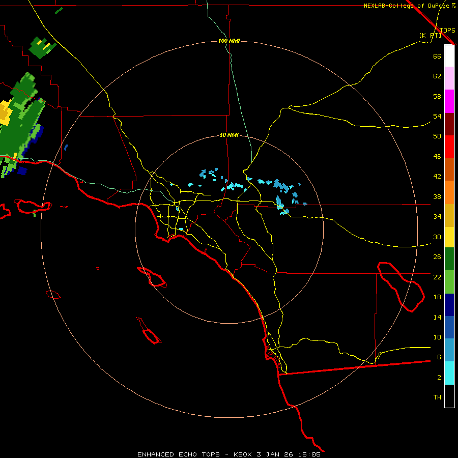
Task: Click the "100 NMI" range ring label
Action: coord(229,41)
